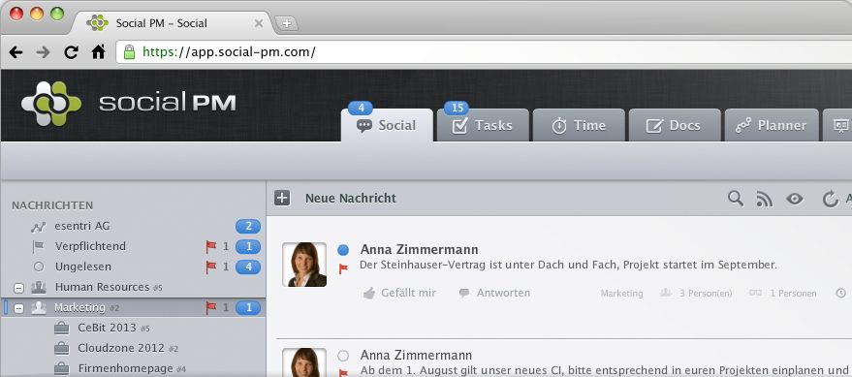852x377 pixels.
Task: Click the address bar URL field
Action: click(x=484, y=52)
